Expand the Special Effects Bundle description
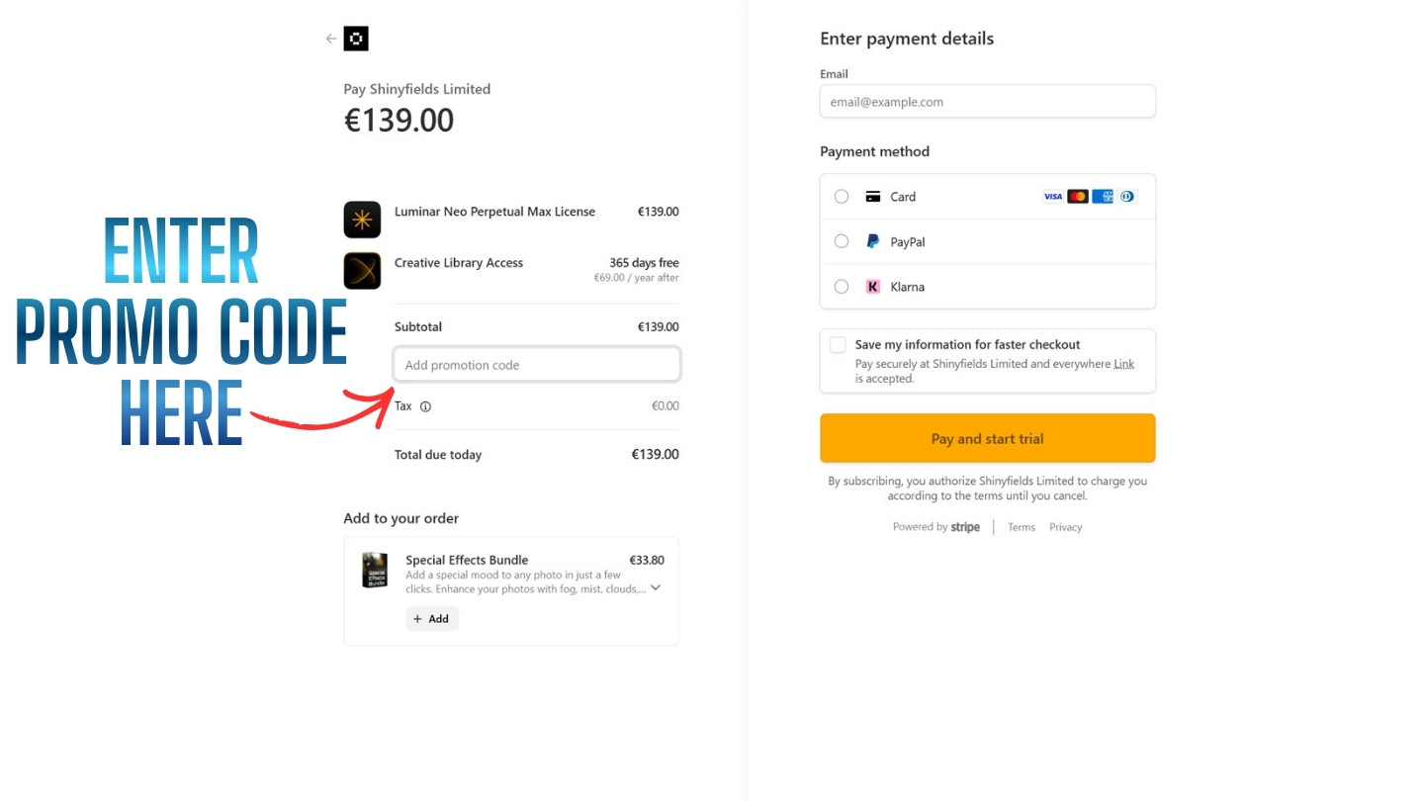Image resolution: width=1424 pixels, height=801 pixels. pyautogui.click(x=656, y=588)
